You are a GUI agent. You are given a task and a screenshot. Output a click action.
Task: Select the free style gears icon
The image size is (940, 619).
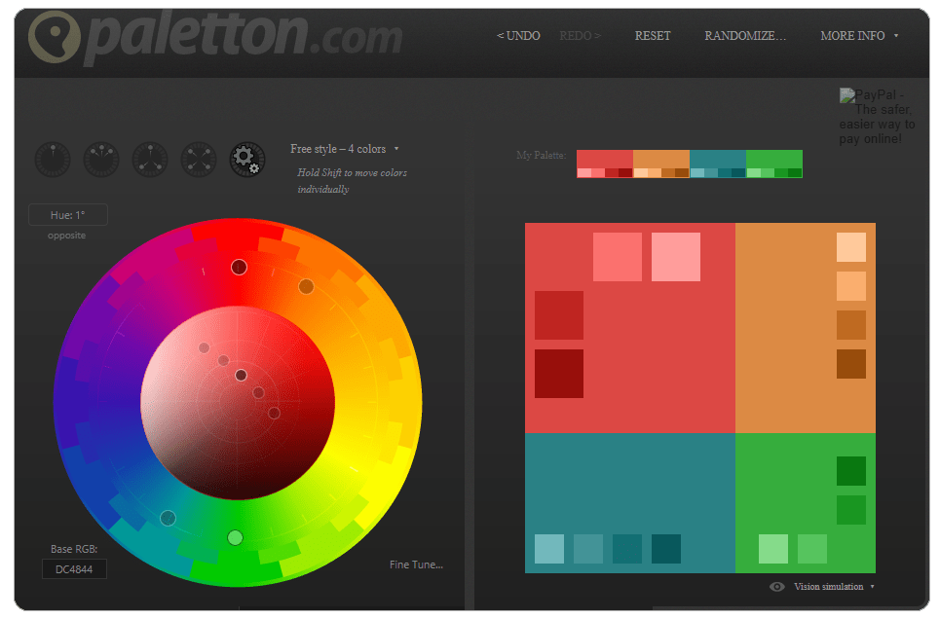pyautogui.click(x=247, y=159)
